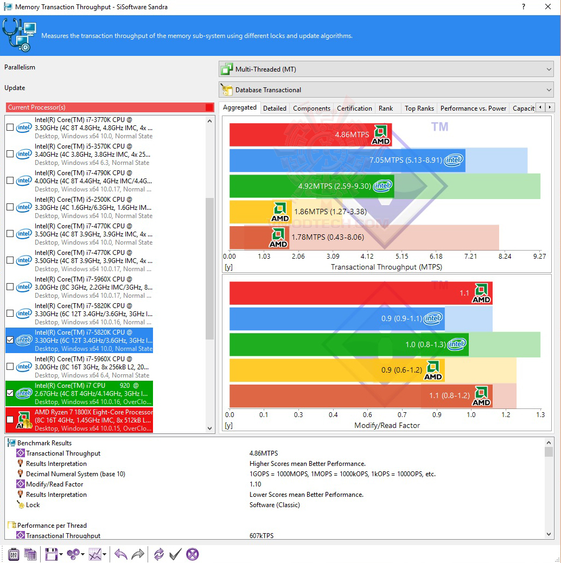Click the Rank tab label
561x563 pixels.
click(386, 108)
